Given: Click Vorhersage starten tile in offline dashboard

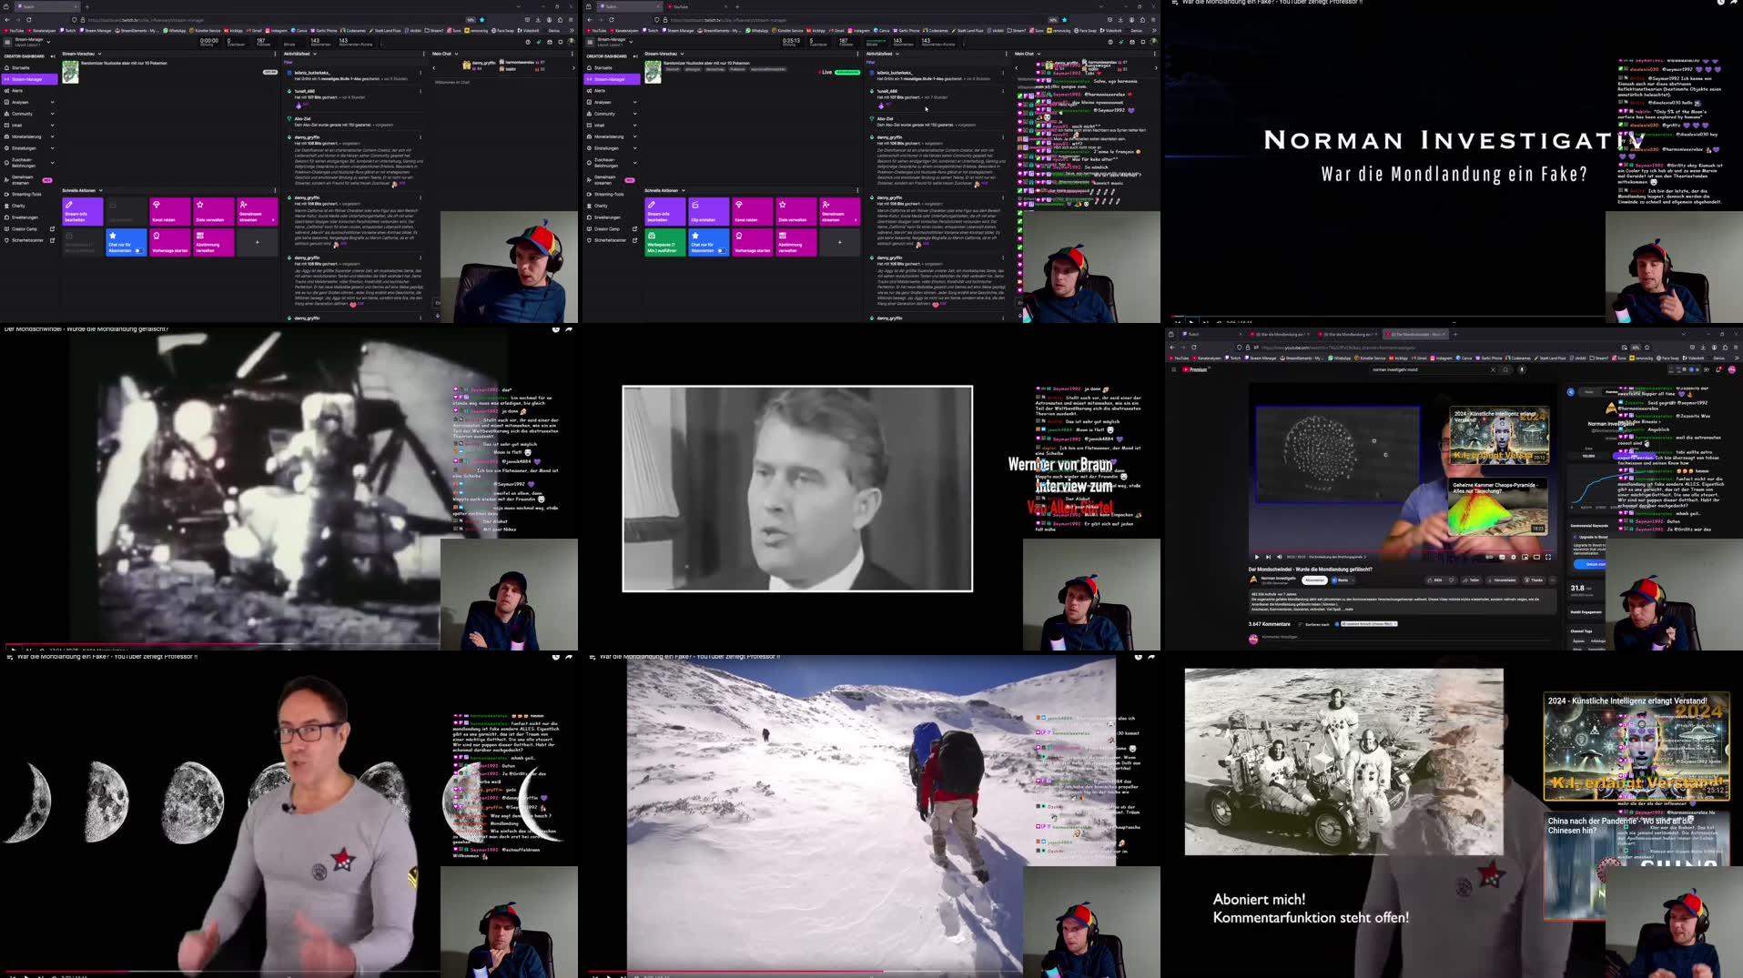Looking at the screenshot, I should [169, 243].
